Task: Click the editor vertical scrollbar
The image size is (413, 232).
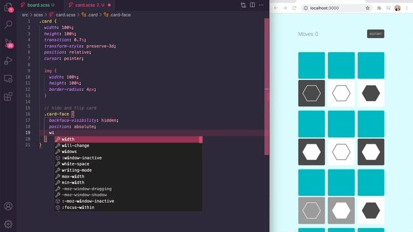Action: 267,87
